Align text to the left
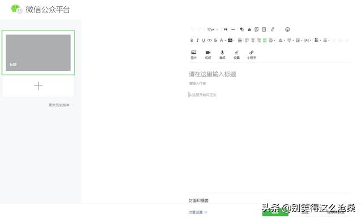The height and width of the screenshot is (219, 362). pyautogui.click(x=247, y=40)
